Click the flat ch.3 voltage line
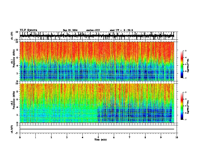199x154 pixels. [x=97, y=129]
